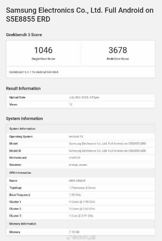Click the views count 12

[x=71, y=104]
